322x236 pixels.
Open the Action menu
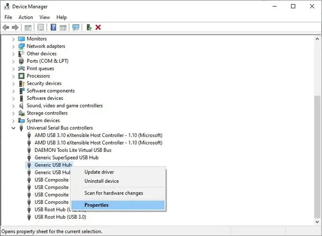pyautogui.click(x=26, y=17)
